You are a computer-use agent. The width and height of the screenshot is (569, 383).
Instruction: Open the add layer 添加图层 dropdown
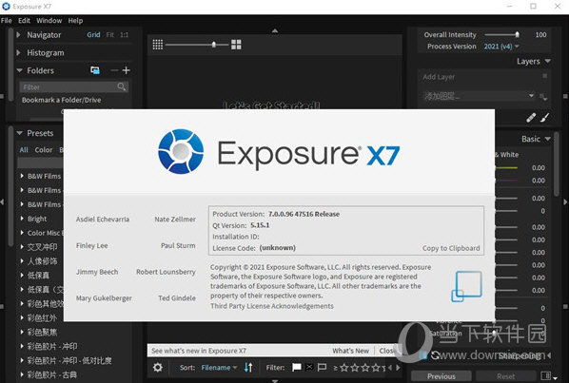(x=479, y=96)
